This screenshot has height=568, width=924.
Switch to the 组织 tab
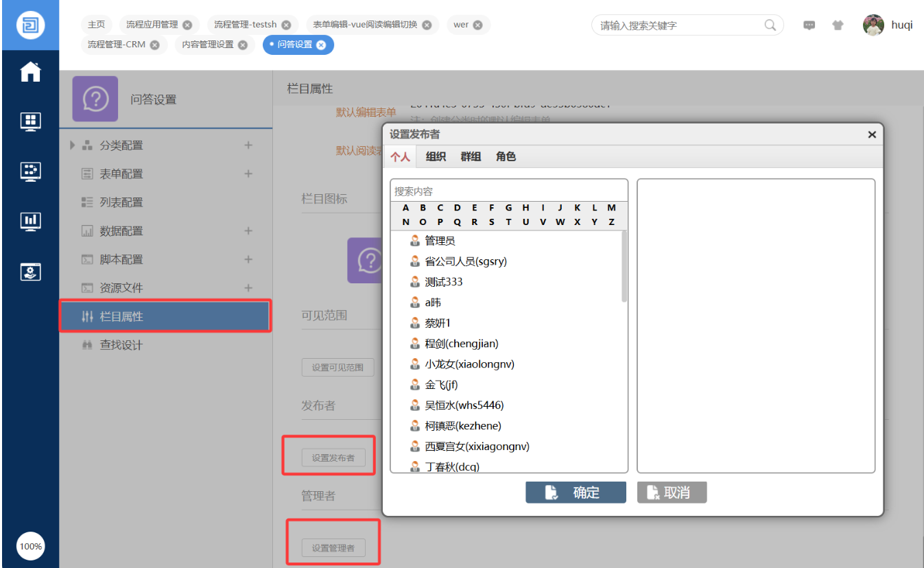pyautogui.click(x=436, y=156)
